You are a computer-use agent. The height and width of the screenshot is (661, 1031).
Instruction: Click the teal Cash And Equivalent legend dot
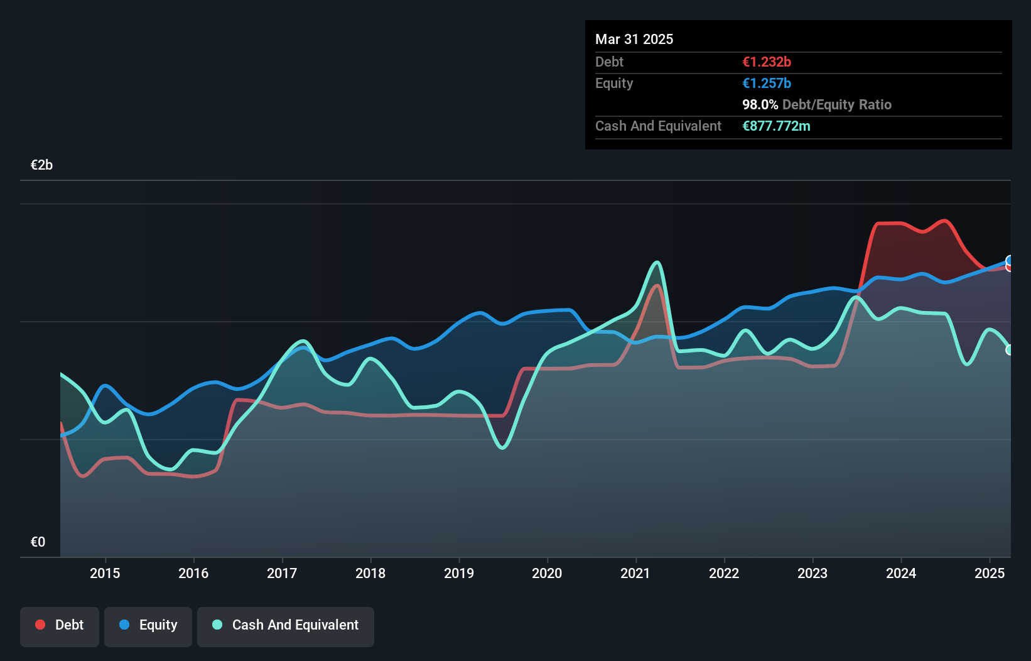pyautogui.click(x=217, y=625)
